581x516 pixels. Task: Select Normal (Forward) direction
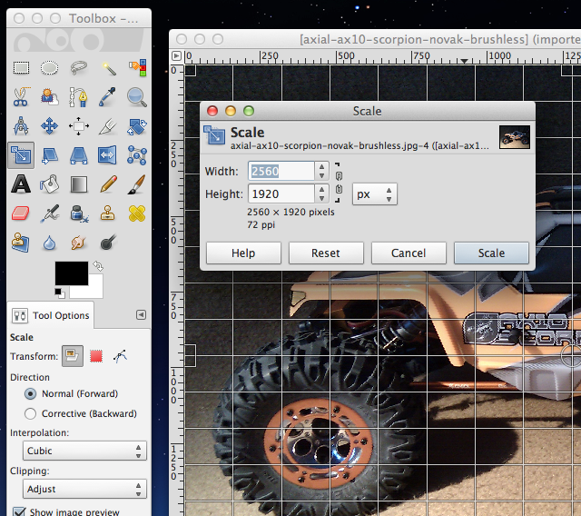[x=31, y=394]
